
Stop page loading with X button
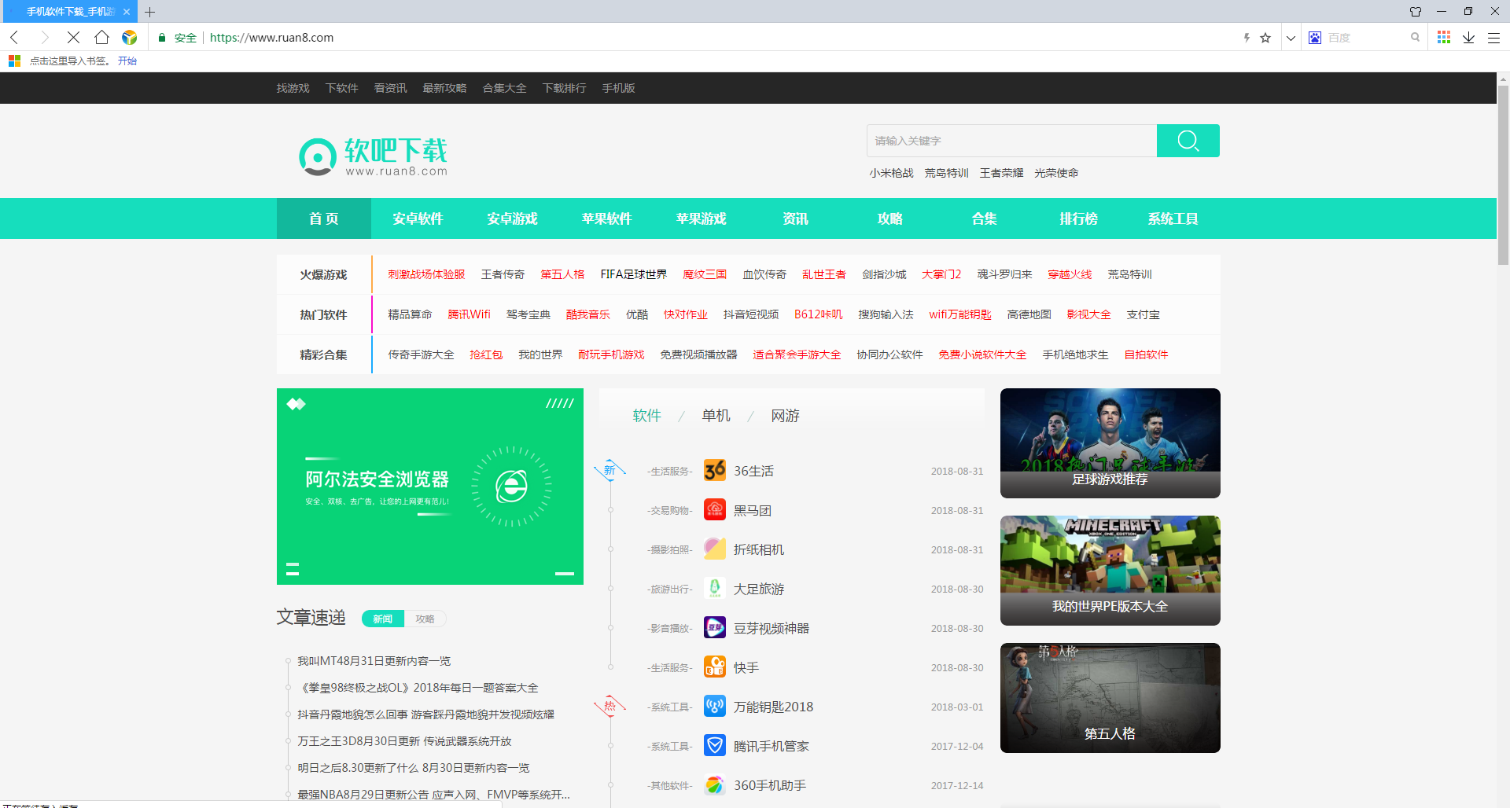(x=73, y=37)
